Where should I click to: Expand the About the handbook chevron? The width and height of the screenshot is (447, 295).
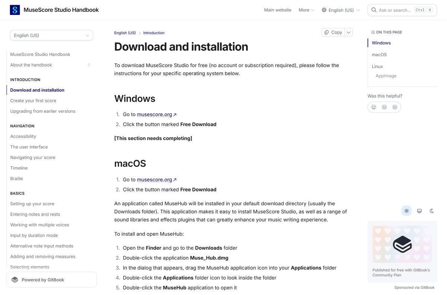(x=89, y=65)
